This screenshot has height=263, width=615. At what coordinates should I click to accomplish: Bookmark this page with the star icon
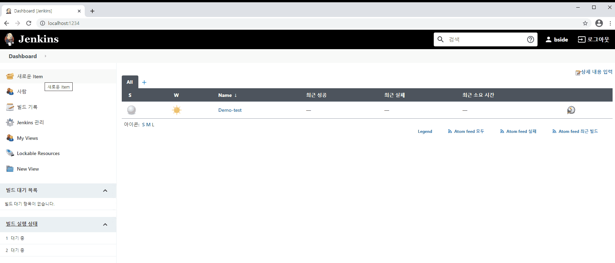tap(585, 23)
